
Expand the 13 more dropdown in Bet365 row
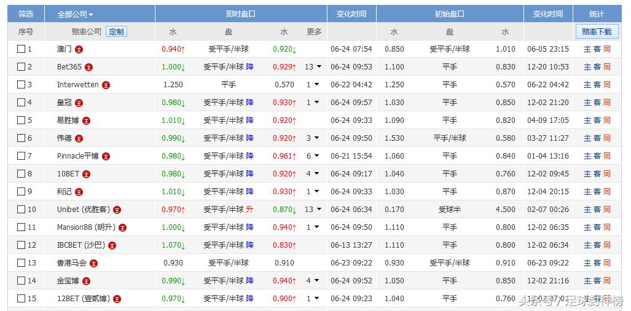313,67
